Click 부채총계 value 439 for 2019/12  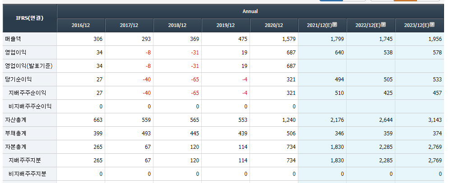(242, 134)
